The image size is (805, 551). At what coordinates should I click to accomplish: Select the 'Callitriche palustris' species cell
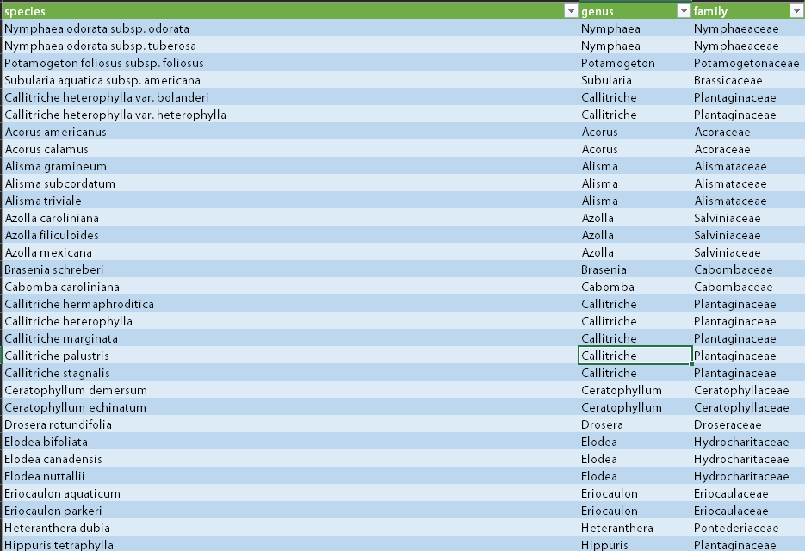[291, 356]
